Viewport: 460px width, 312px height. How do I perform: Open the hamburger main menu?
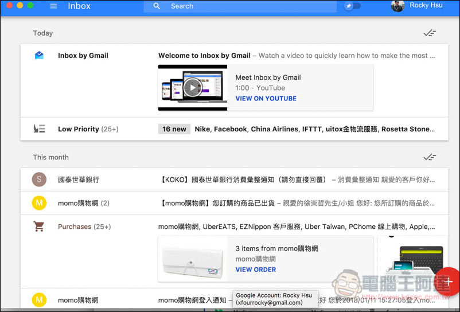(53, 6)
